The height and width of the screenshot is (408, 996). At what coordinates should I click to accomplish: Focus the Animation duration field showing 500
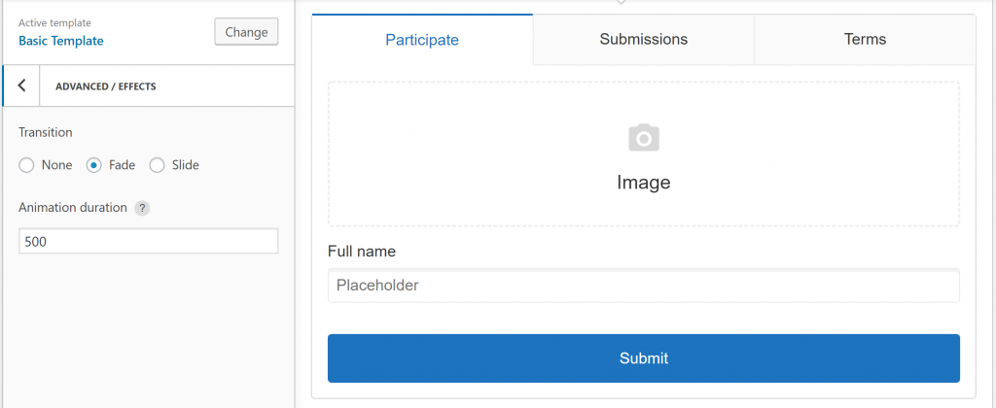pyautogui.click(x=149, y=241)
